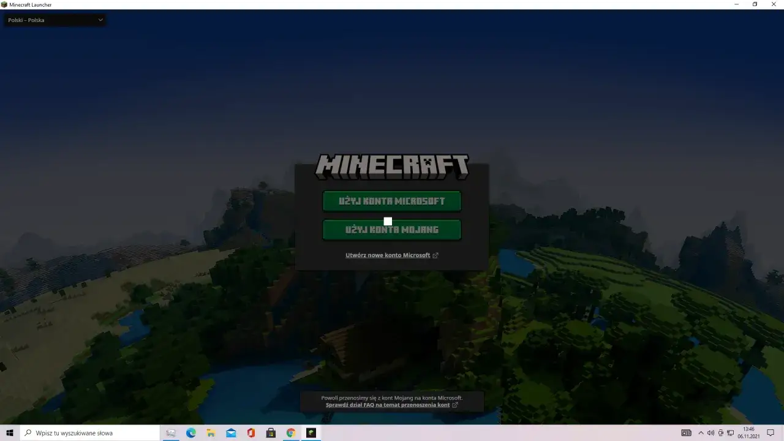Select the Minecraft Launcher taskbar icon
This screenshot has height=441, width=784.
pyautogui.click(x=311, y=433)
